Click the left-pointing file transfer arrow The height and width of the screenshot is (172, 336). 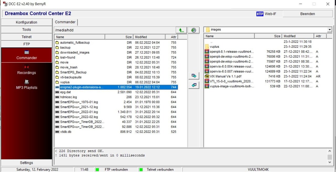click(x=194, y=85)
